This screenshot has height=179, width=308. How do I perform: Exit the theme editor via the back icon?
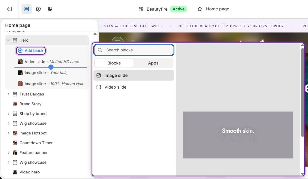point(9,9)
